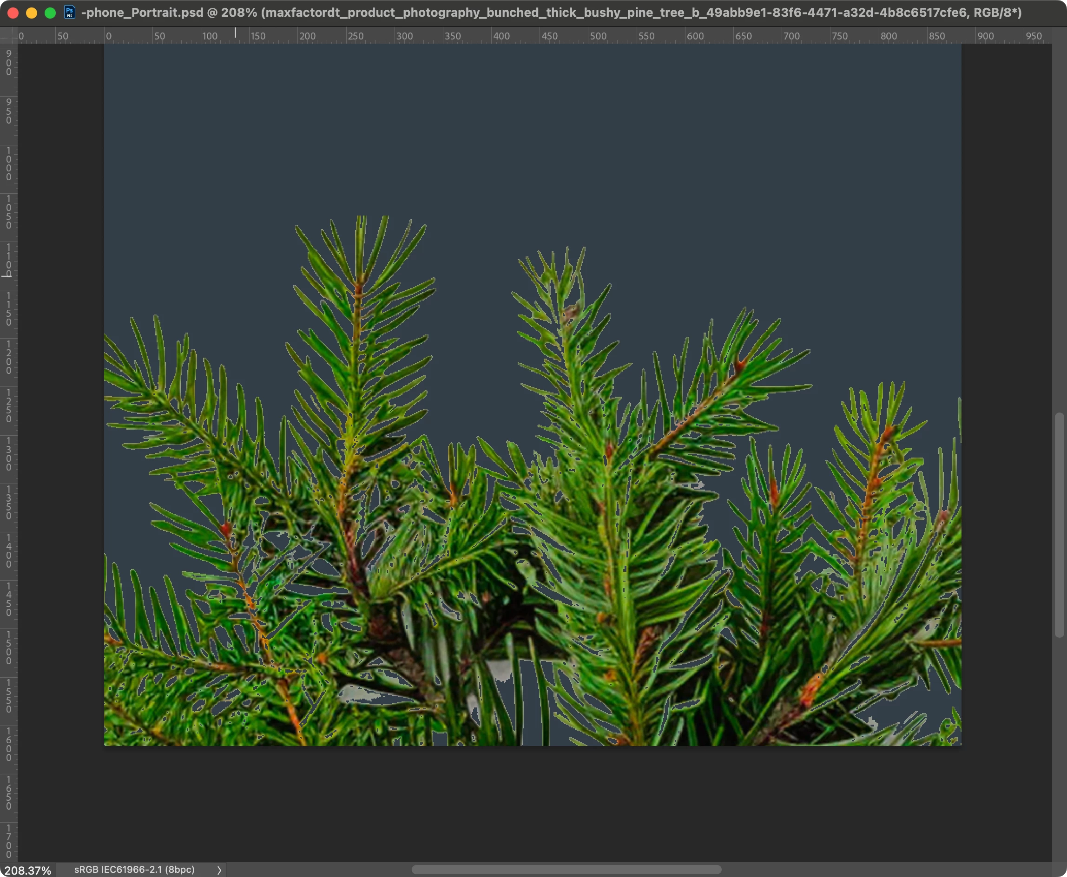This screenshot has height=877, width=1067.
Task: Click the yellow minimize window button
Action: [31, 13]
